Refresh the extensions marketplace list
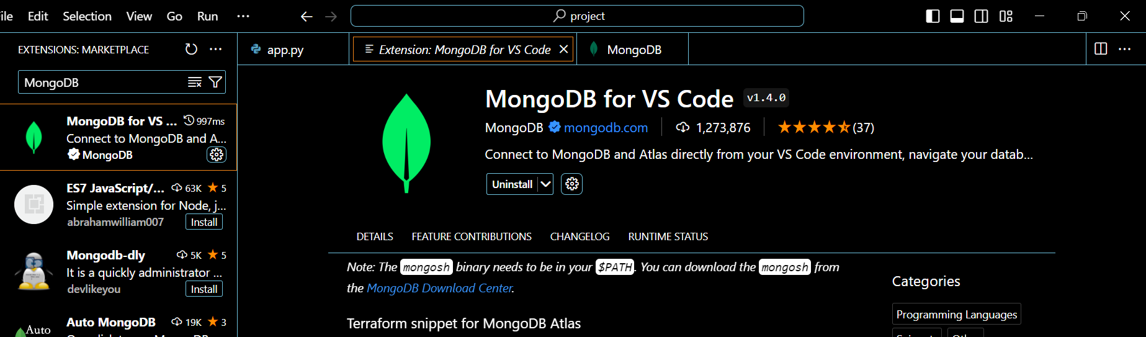The image size is (1146, 337). pos(191,49)
